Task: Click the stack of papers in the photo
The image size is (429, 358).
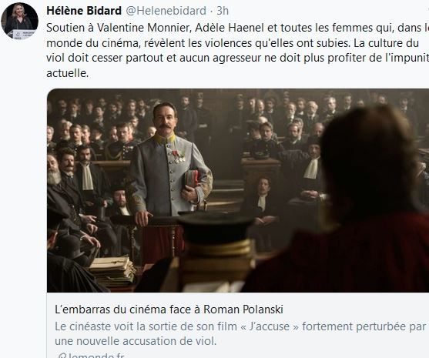Action: tap(112, 271)
